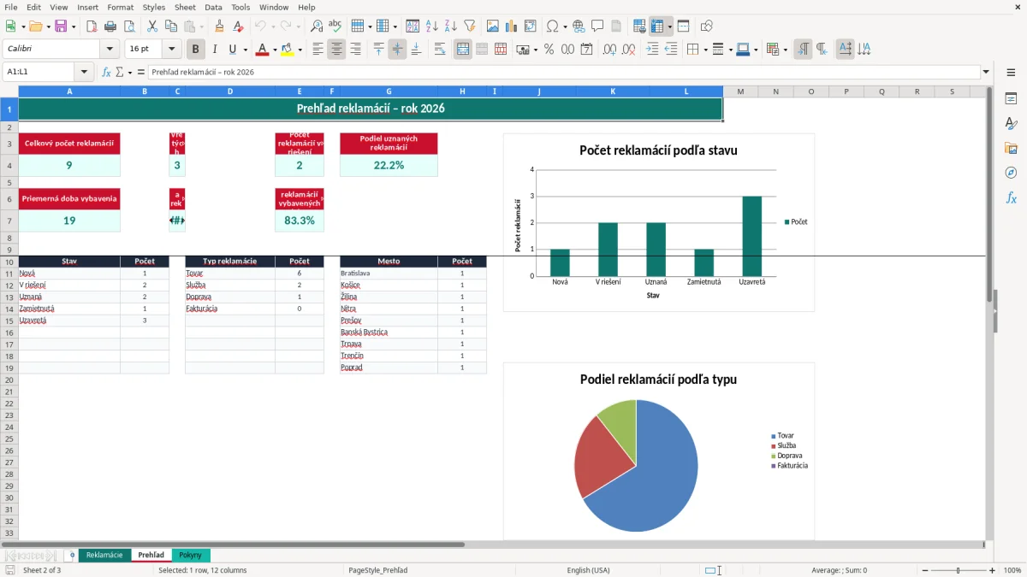Add a decimal place
This screenshot has width=1027, height=577.
[x=610, y=50]
